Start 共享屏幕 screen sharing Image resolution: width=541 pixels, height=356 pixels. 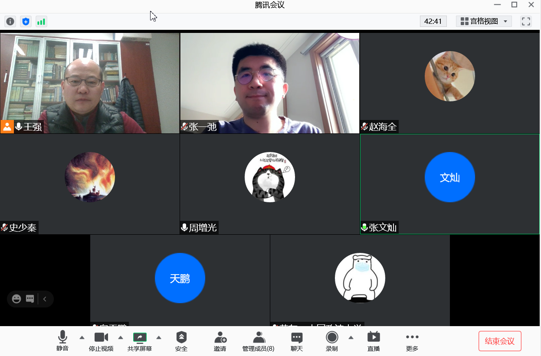(140, 341)
